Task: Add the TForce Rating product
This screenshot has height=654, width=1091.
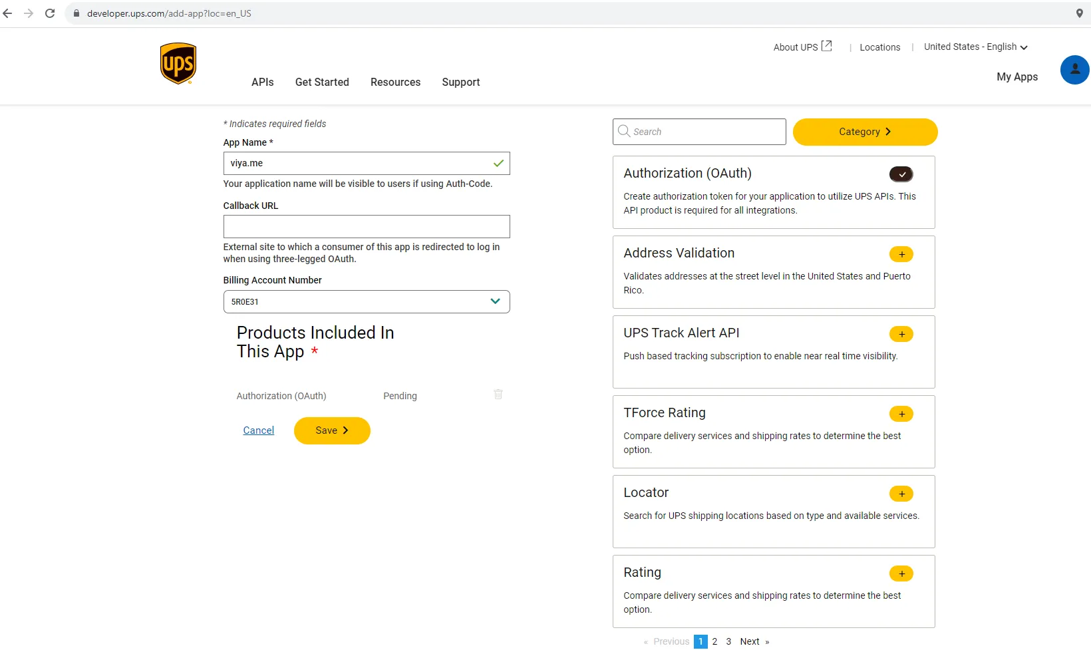Action: pyautogui.click(x=901, y=414)
